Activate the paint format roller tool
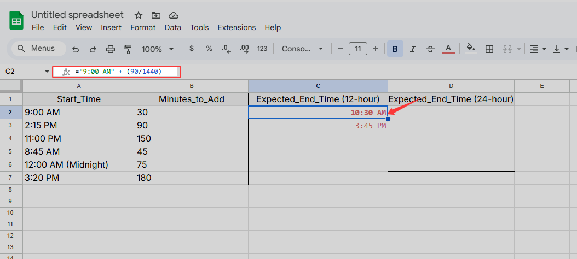Screen dimensions: 577x259 pyautogui.click(x=128, y=49)
